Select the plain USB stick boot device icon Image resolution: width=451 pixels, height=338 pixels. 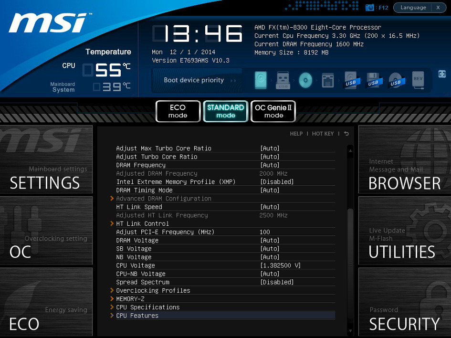283,80
